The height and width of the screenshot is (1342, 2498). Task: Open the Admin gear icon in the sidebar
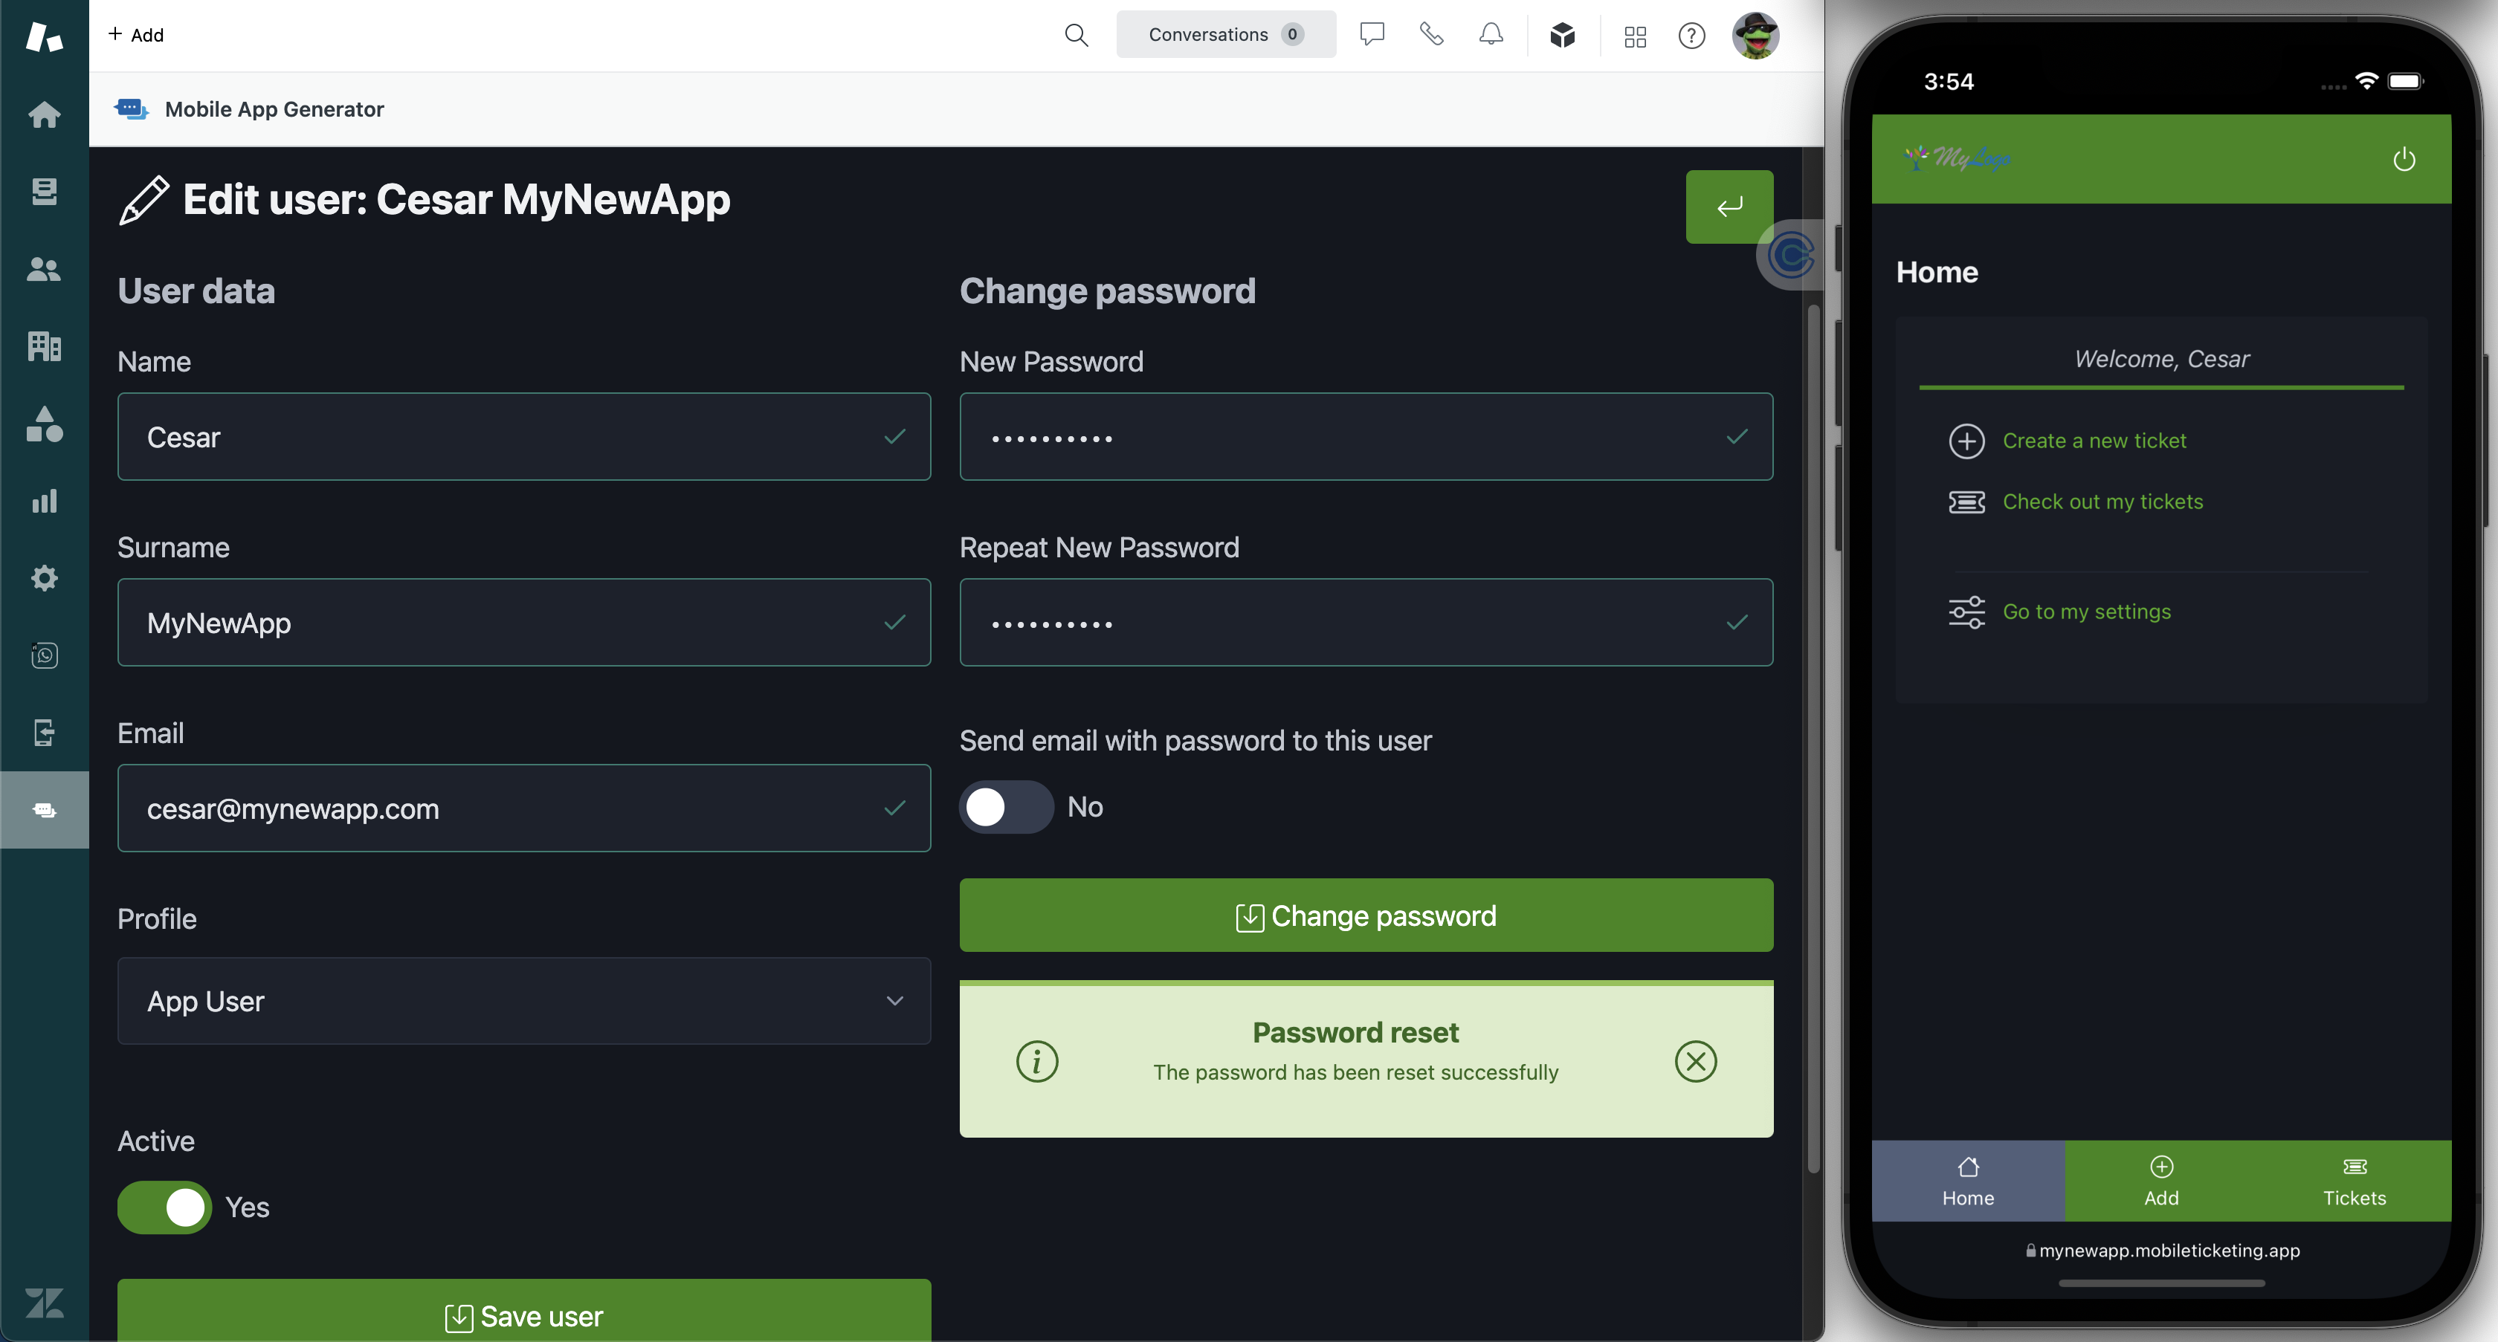pyautogui.click(x=44, y=578)
